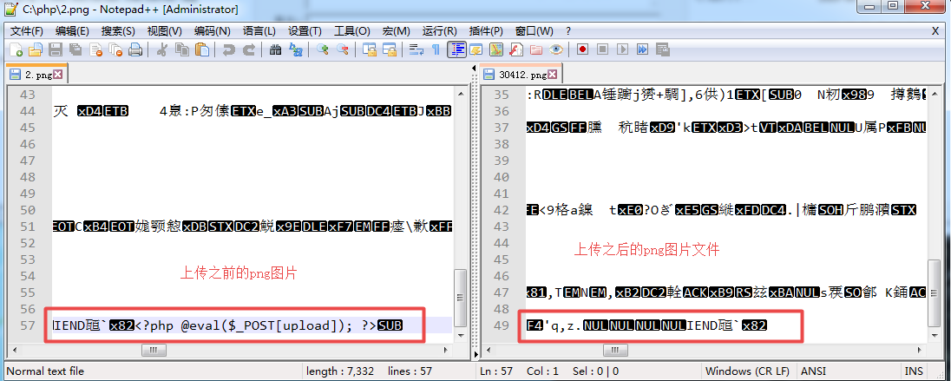Click the Windows (CR LF) status bar field
This screenshot has height=381, width=951.
pos(749,371)
